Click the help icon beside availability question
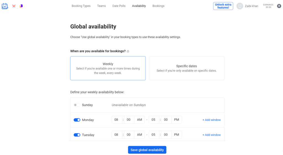 pos(128,51)
